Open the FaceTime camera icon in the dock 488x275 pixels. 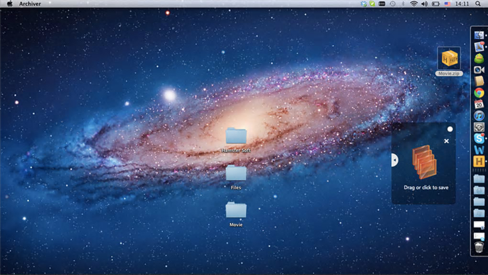coord(479,70)
